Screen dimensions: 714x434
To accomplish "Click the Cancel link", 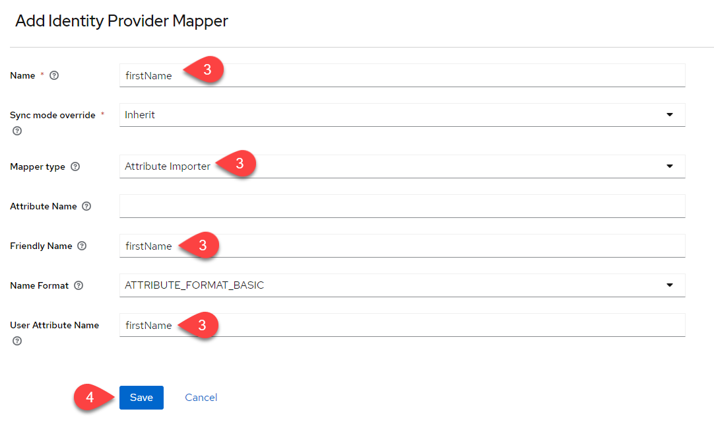I will [x=201, y=398].
